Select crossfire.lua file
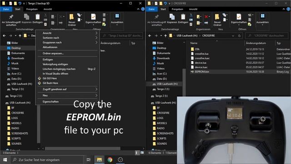Screen dimensions: 291x164 tap(201, 54)
